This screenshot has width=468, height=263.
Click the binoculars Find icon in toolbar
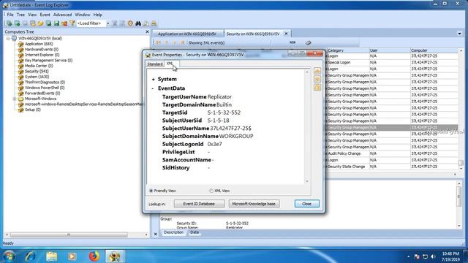click(138, 23)
